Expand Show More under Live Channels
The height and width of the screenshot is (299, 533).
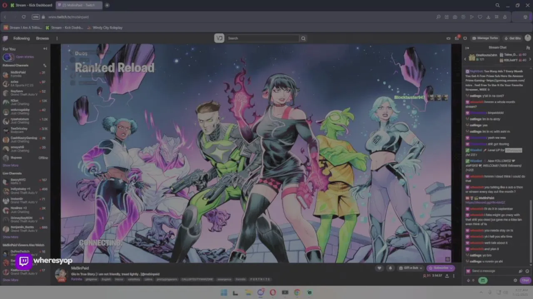click(10, 237)
